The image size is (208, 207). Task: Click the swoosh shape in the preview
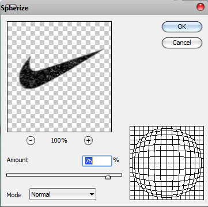pyautogui.click(x=58, y=70)
